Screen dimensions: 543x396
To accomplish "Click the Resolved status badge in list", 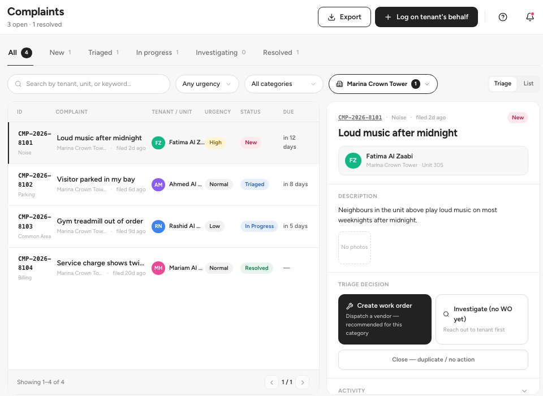I will tap(257, 268).
